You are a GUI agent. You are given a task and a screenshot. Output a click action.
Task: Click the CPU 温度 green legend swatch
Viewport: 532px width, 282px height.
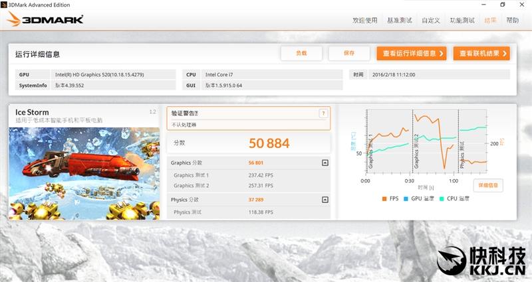tap(442, 198)
